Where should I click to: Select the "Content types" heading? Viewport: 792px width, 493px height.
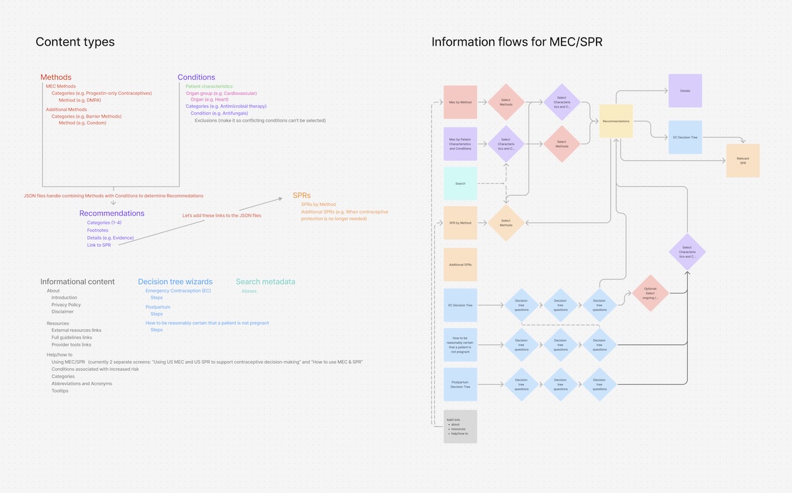coord(75,42)
